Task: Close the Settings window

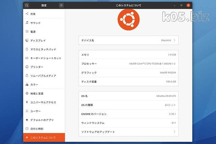Action: (188, 5)
